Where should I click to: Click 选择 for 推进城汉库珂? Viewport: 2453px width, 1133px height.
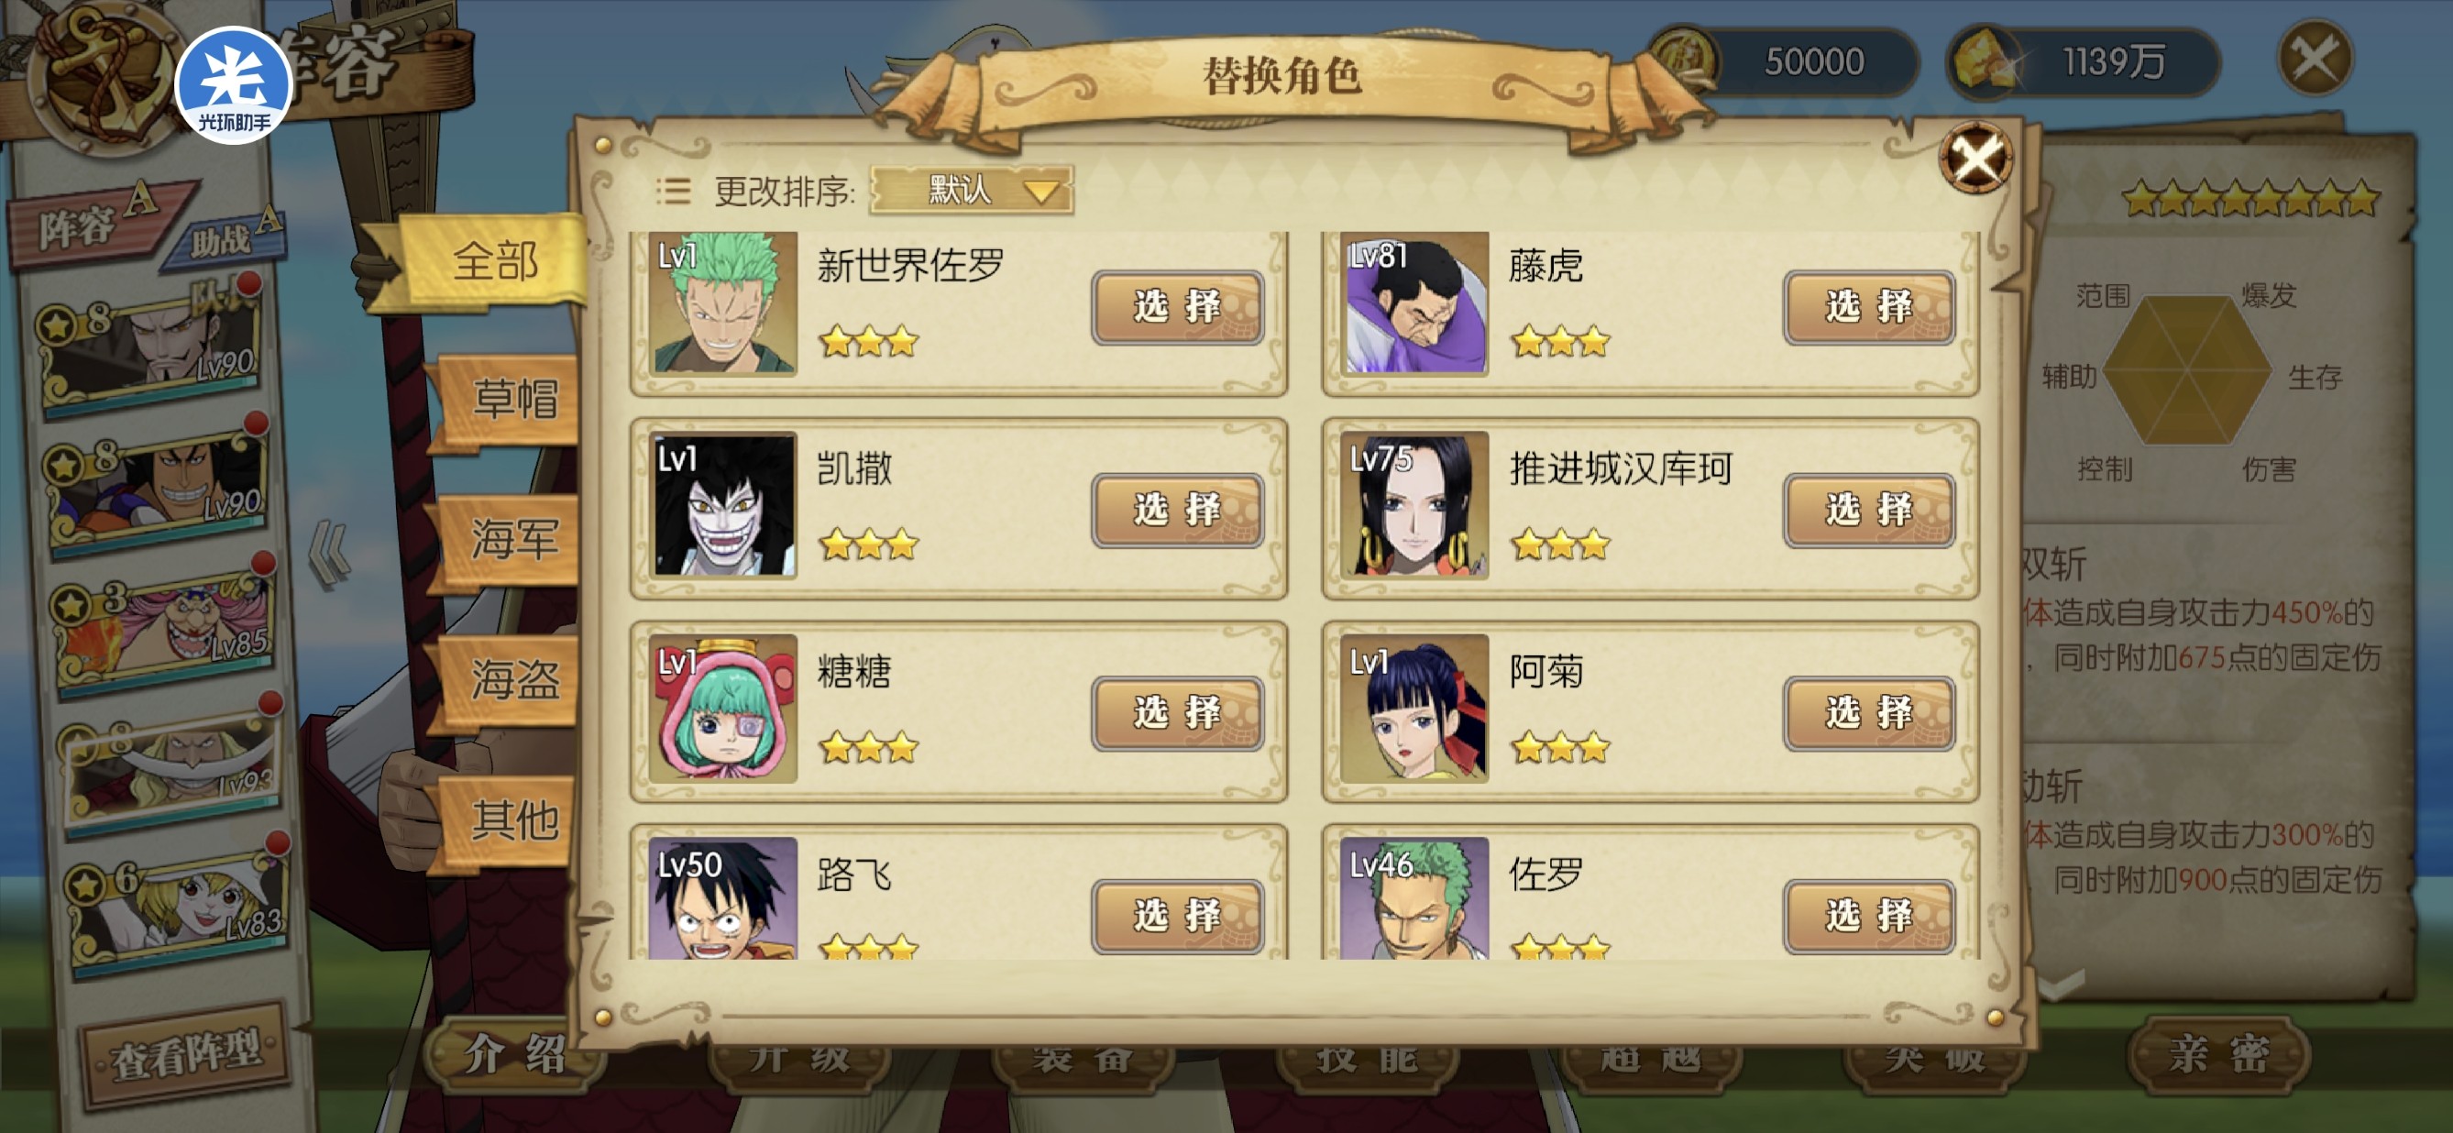click(1868, 510)
